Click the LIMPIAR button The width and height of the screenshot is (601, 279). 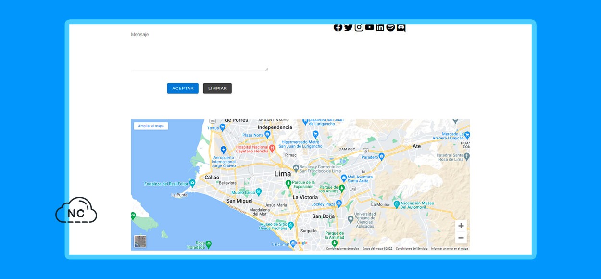[x=217, y=89]
